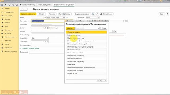This screenshot has width=170, height=95.
Task: Click the calendar icon in dialog title bar
Action: pyautogui.click(x=95, y=21)
